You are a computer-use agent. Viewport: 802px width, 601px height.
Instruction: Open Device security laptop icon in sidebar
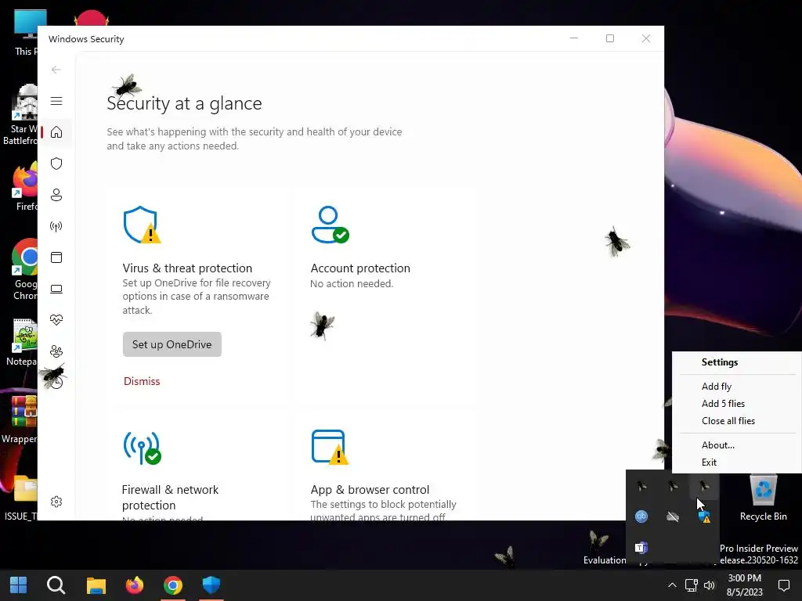pos(56,290)
